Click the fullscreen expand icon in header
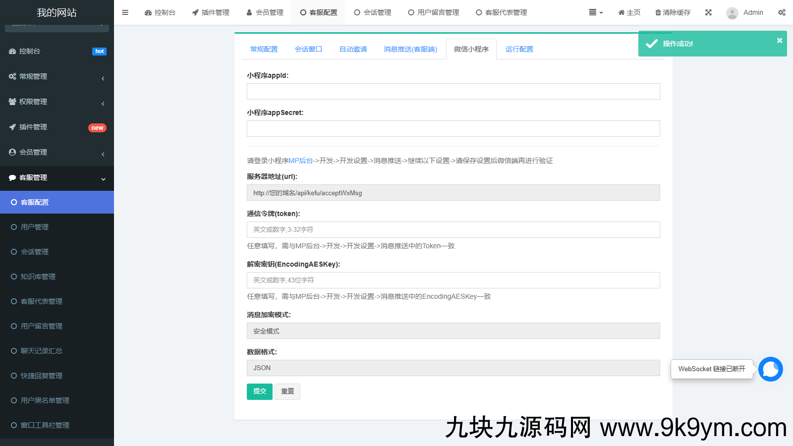Viewport: 793px width, 446px height. click(x=708, y=12)
